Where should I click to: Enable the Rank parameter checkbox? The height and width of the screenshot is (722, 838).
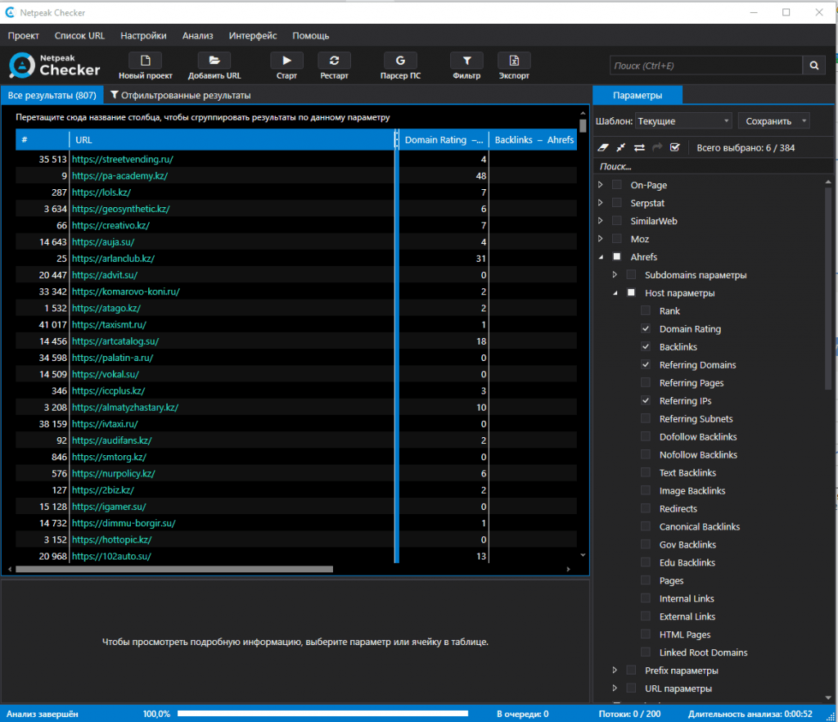646,311
